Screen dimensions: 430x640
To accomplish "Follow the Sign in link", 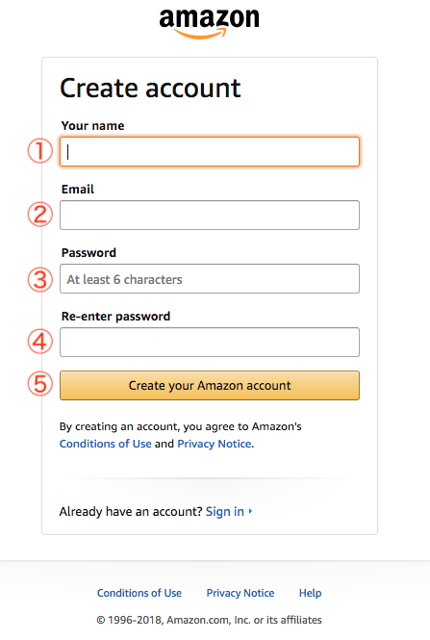I will tap(225, 511).
